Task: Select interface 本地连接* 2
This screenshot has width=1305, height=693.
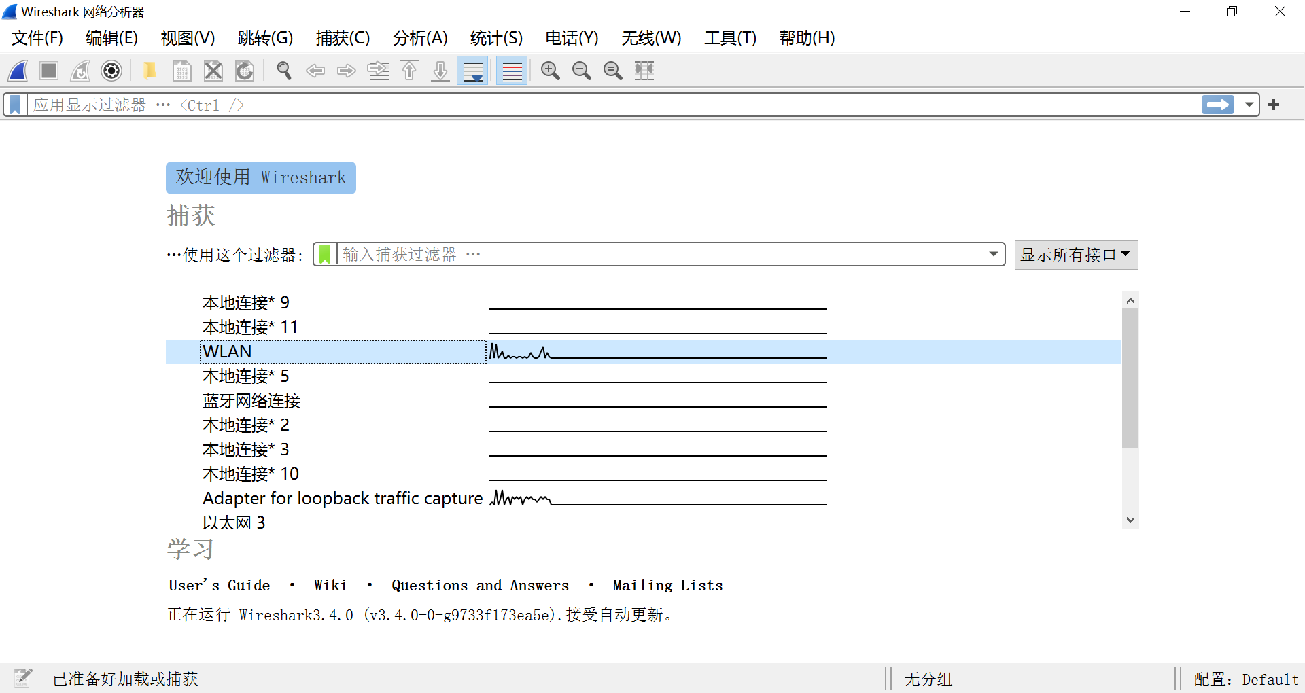Action: [643, 425]
